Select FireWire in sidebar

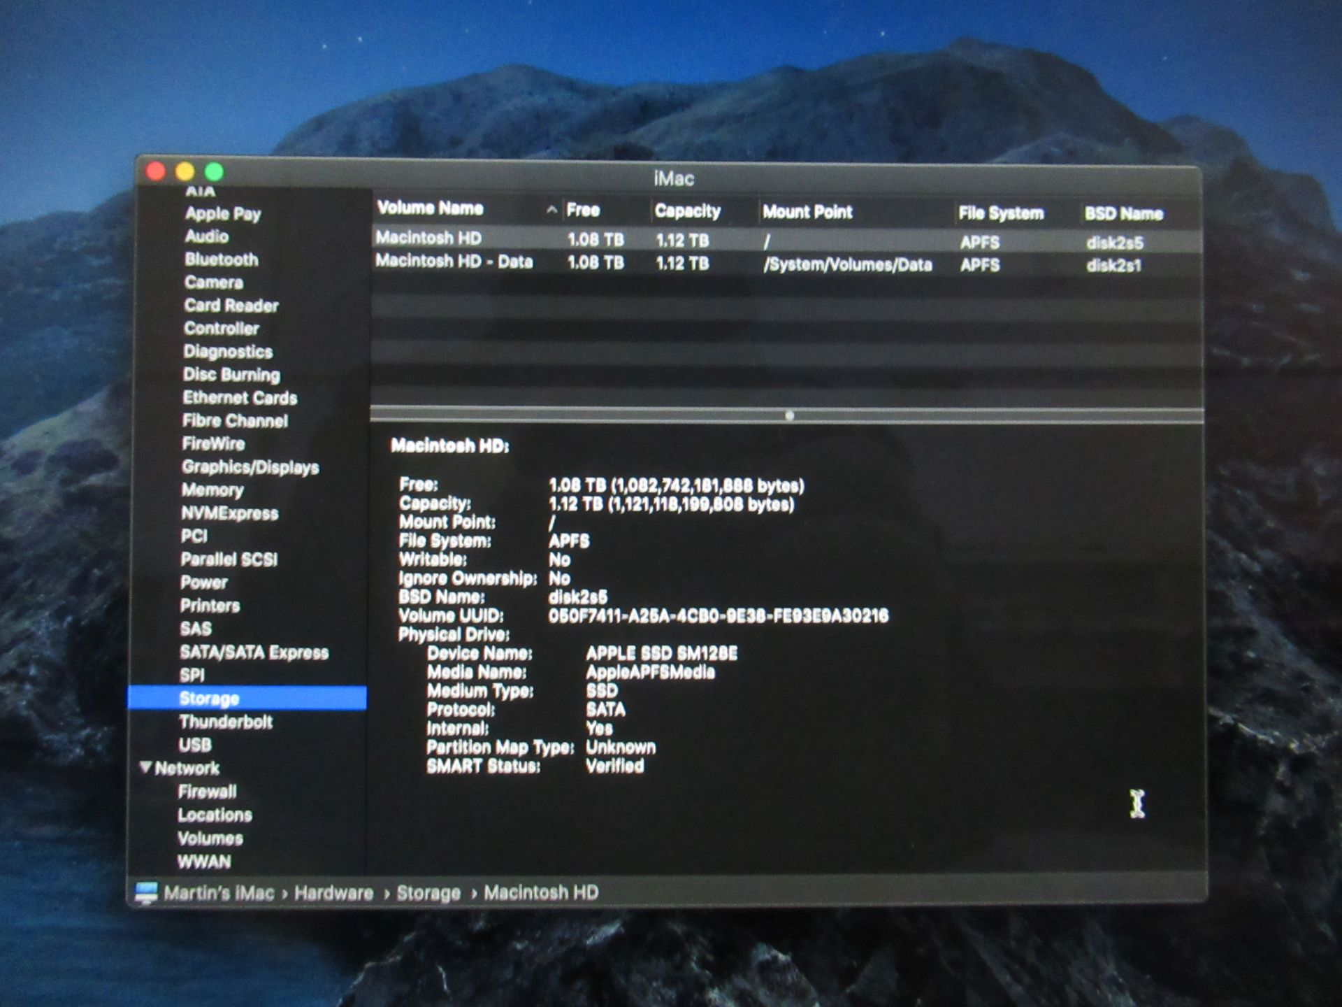coord(213,444)
